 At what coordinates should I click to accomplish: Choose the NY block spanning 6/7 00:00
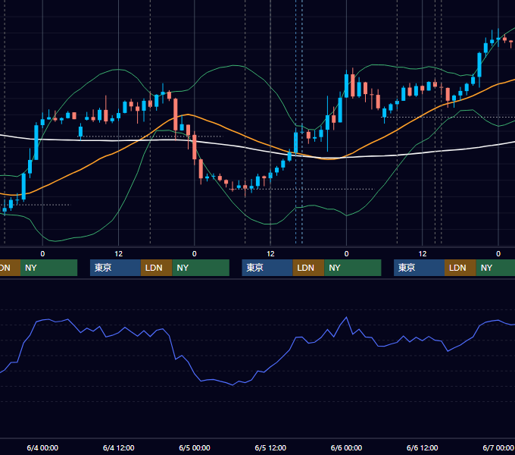pyautogui.click(x=495, y=268)
